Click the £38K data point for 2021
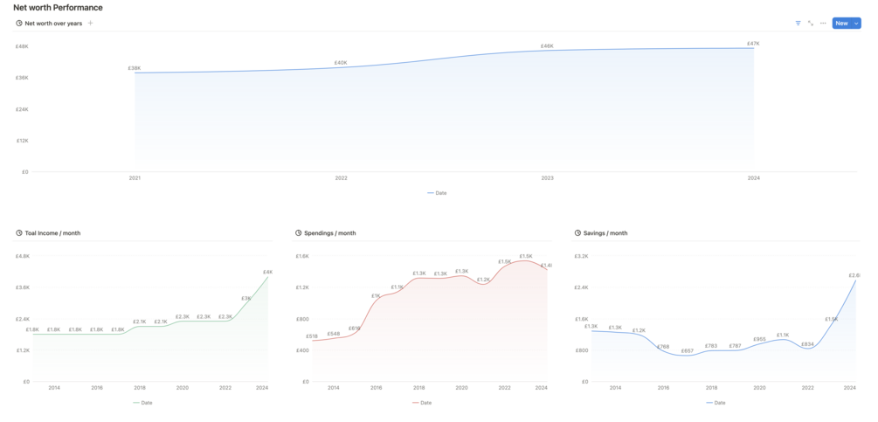 click(135, 73)
